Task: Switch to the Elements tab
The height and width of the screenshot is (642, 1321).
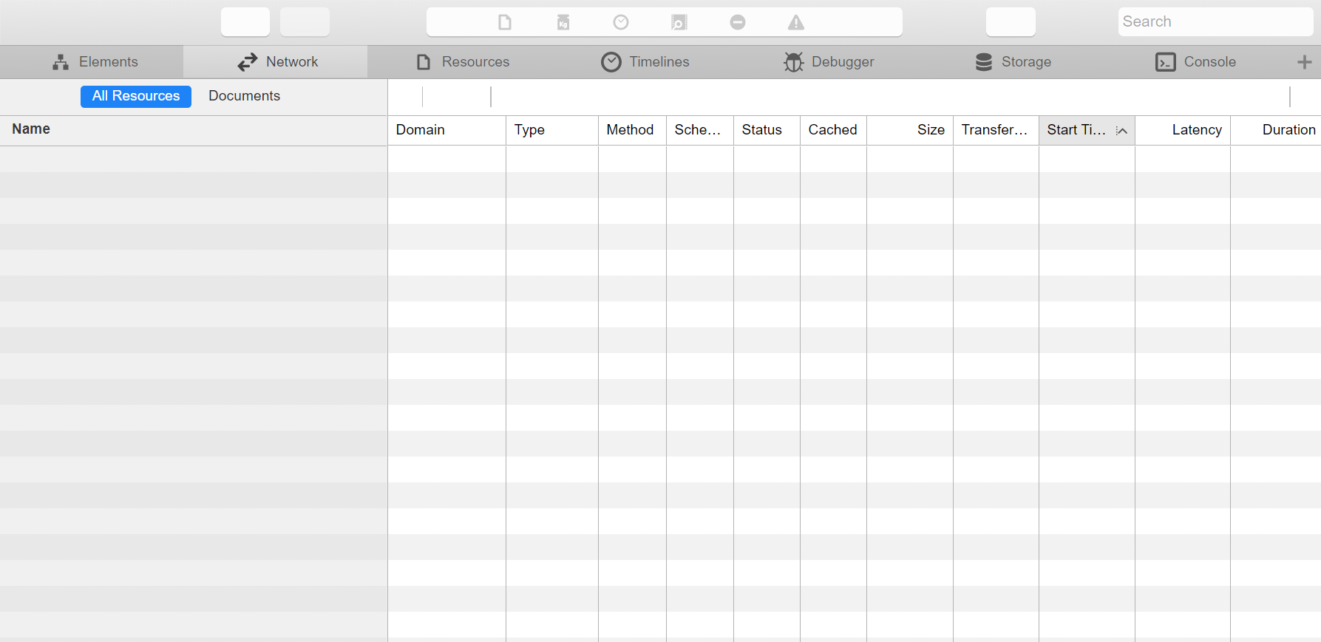Action: click(x=92, y=62)
